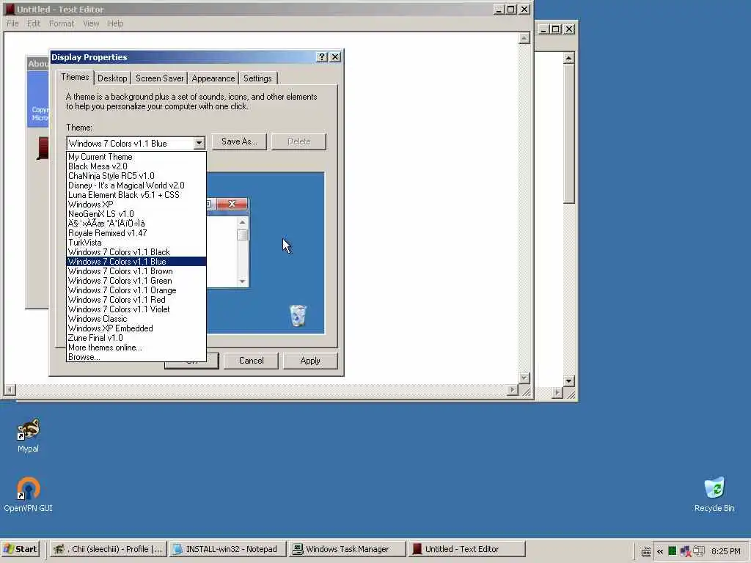Click the Text Editor title bar icon
Viewport: 751px width, 563px height.
[10, 9]
